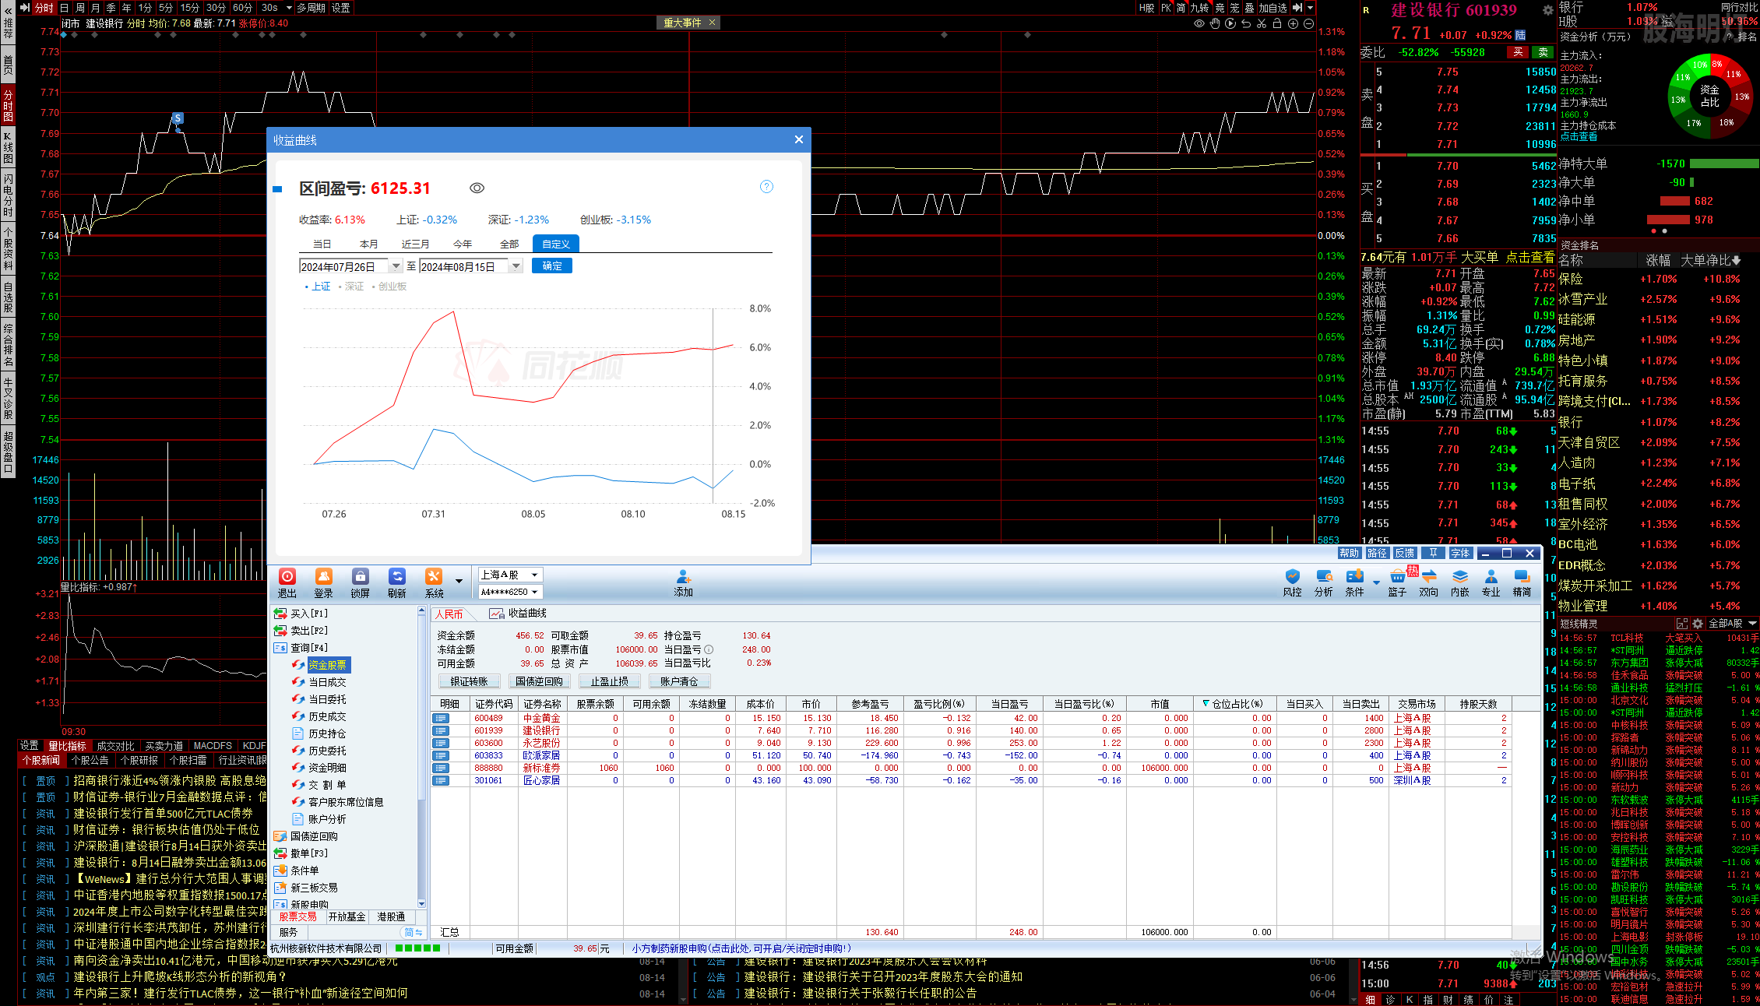Click the hand pan tool icon above chart
1760x1006 pixels.
pos(1215,23)
